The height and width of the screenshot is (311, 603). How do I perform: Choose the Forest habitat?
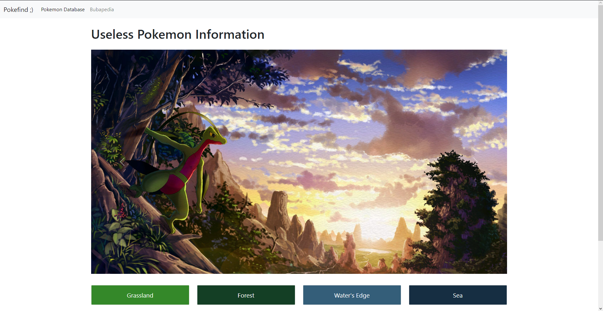pos(246,295)
